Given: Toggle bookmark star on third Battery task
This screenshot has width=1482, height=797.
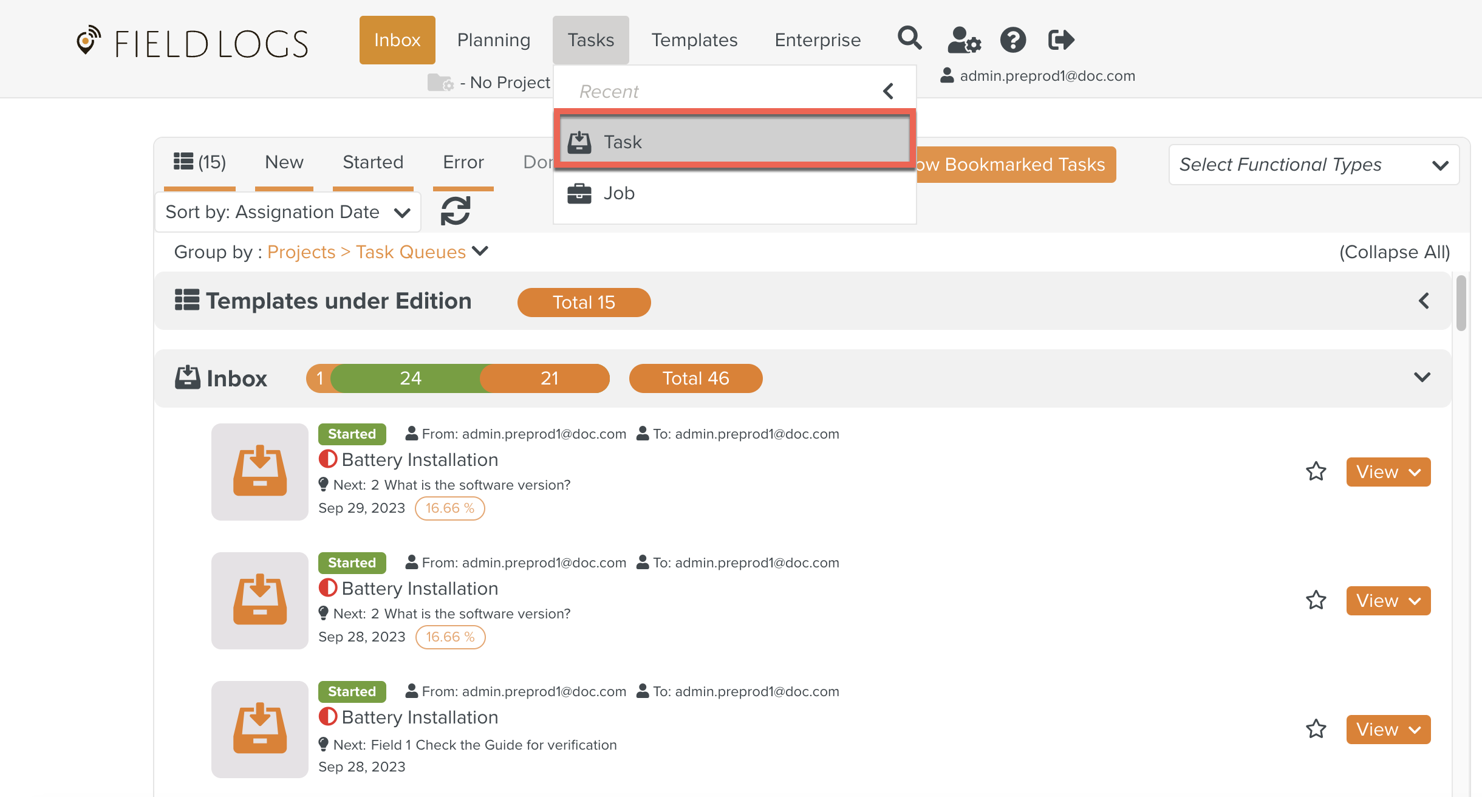Looking at the screenshot, I should coord(1316,729).
